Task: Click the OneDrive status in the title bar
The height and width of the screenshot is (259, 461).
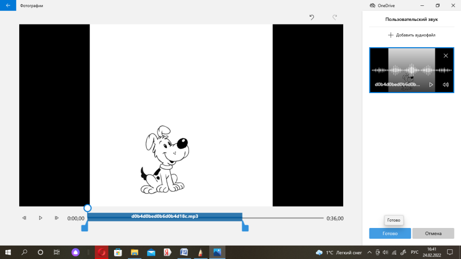Action: click(x=382, y=5)
